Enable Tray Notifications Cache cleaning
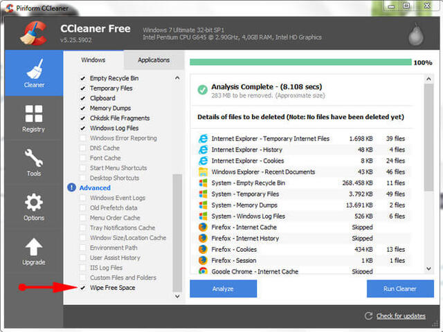Screen dimensions: 443x332 83,228
